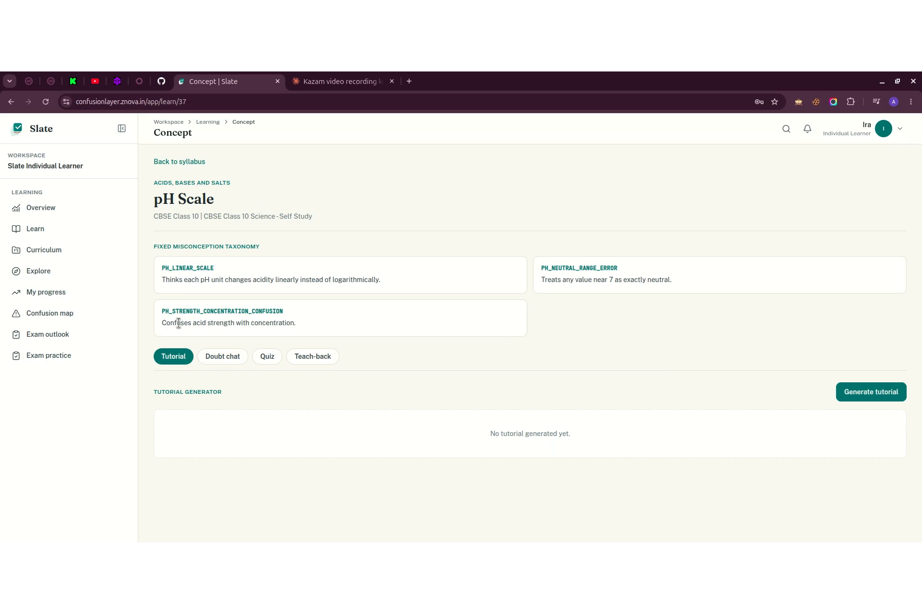Collapse the Slate sidebar panel icon
Viewport: 922px width, 614px height.
(121, 129)
